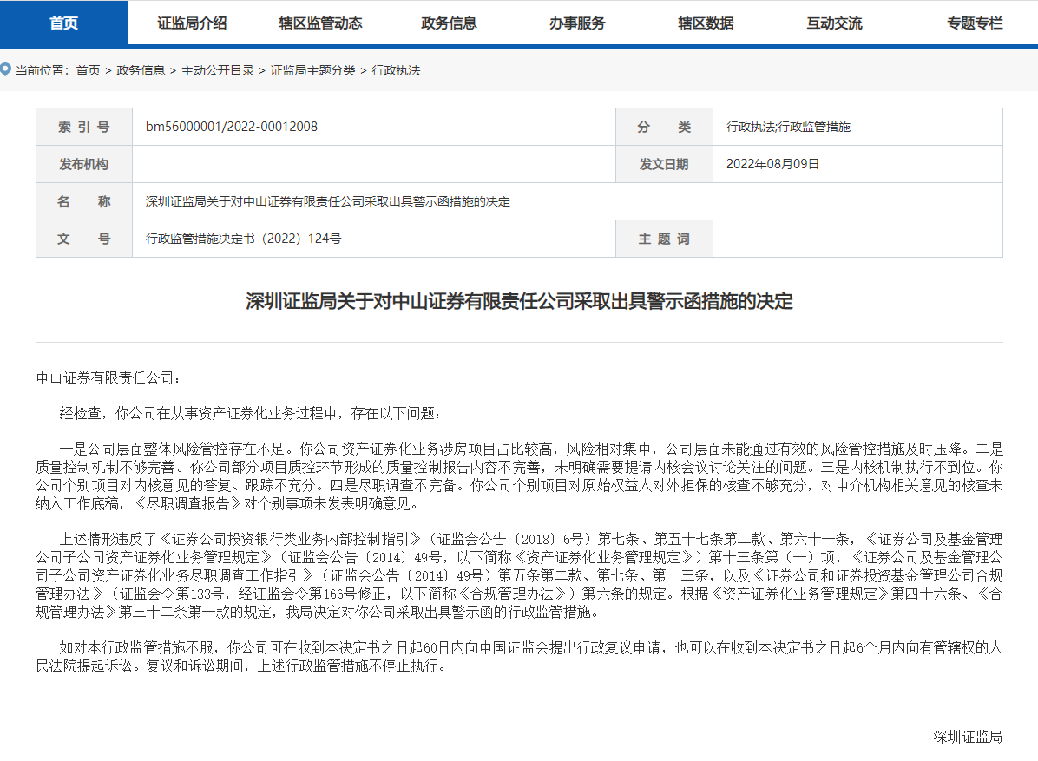Click the 行政执法 breadcrumb item
This screenshot has height=761, width=1038.
[x=396, y=70]
